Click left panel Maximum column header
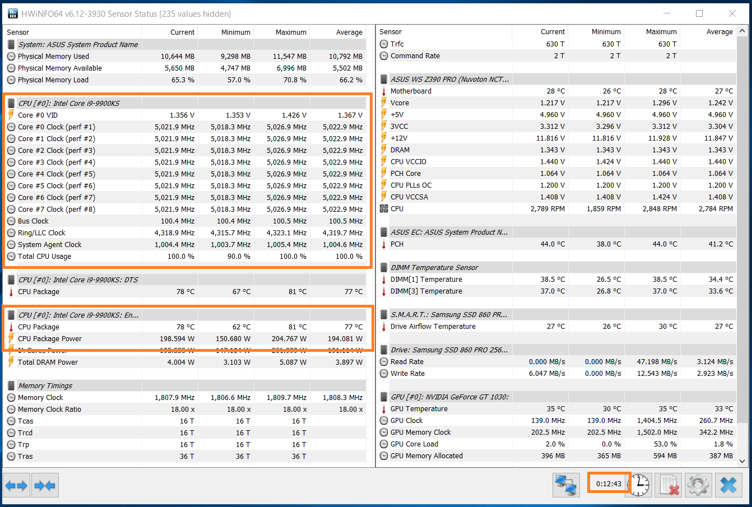 pos(282,32)
